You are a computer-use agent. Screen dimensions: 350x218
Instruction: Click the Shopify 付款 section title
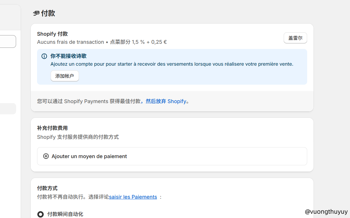click(x=52, y=34)
